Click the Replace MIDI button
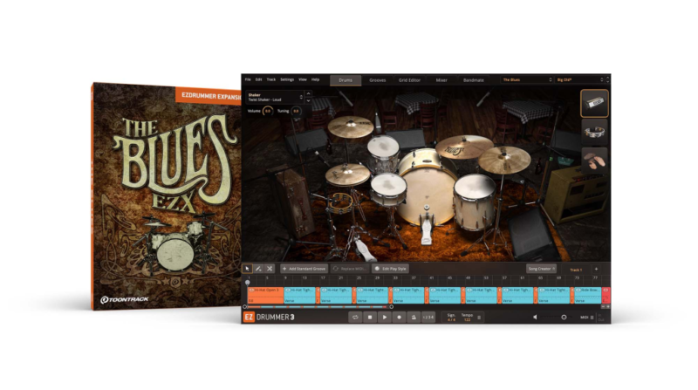This screenshot has width=698, height=390. tap(350, 269)
